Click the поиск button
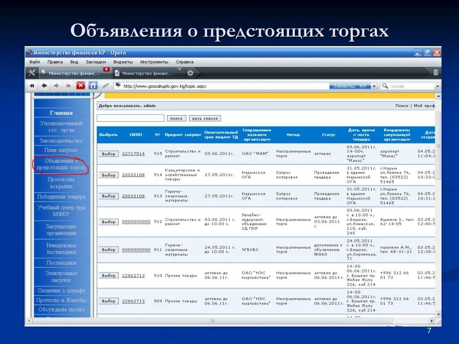Image resolution: width=459 pixels, height=344 pixels. point(177,118)
